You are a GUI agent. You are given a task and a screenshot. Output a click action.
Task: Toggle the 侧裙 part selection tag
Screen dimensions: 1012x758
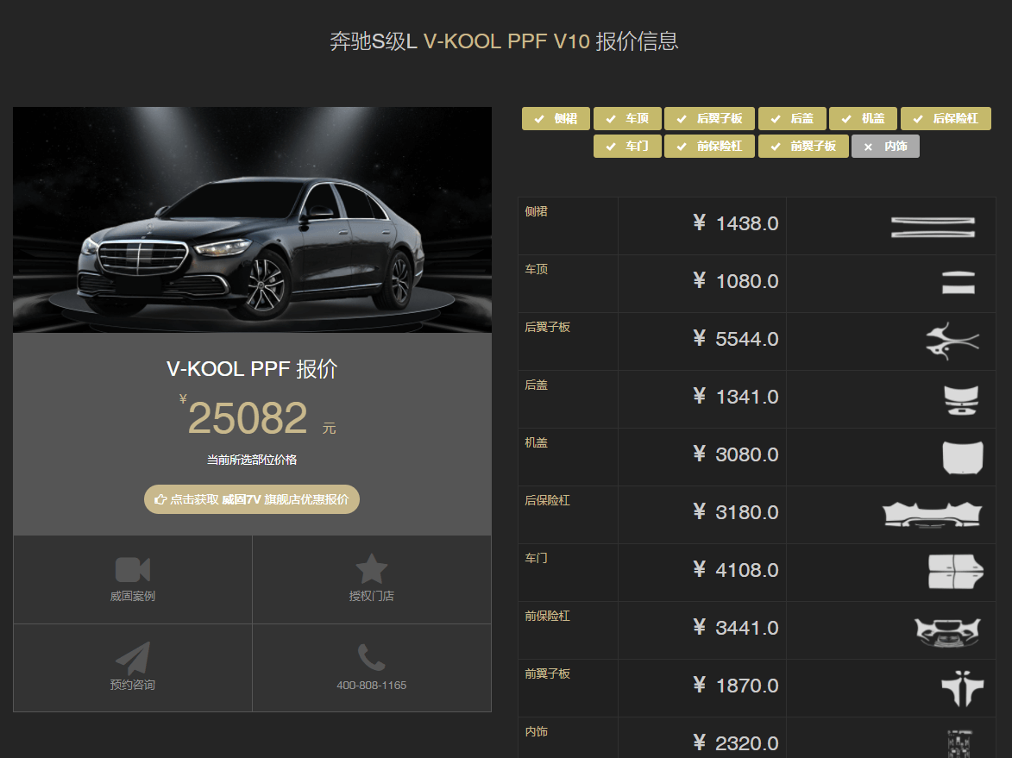click(556, 119)
